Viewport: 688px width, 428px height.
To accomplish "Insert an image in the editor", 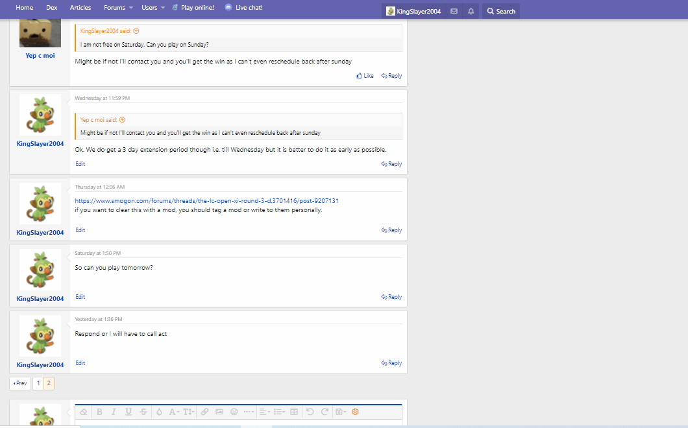I will (219, 412).
